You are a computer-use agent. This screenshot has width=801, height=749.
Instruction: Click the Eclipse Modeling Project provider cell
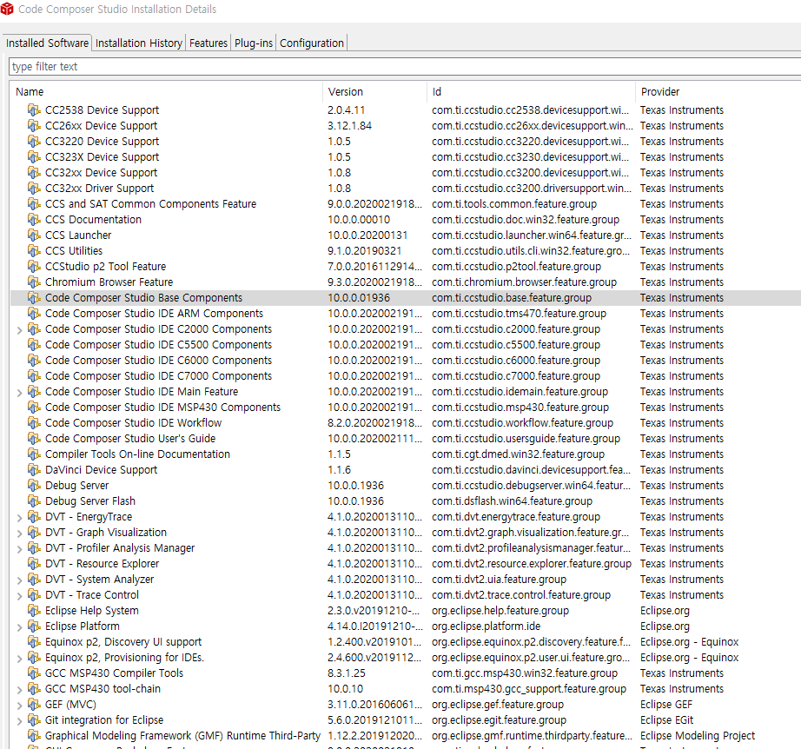(x=698, y=736)
